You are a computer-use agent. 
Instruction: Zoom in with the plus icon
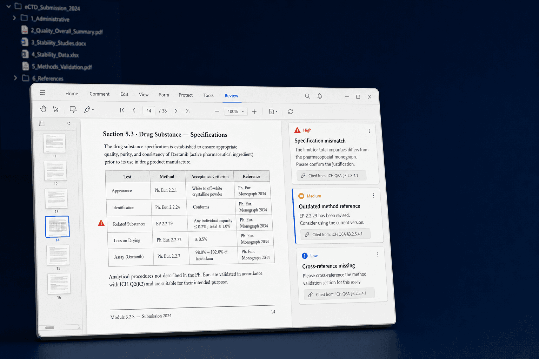[x=254, y=111]
